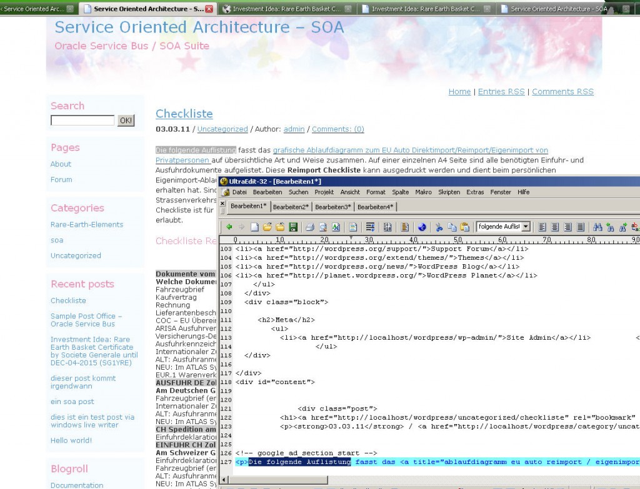This screenshot has width=640, height=489.
Task: Open the Projekt menu
Action: (x=324, y=192)
